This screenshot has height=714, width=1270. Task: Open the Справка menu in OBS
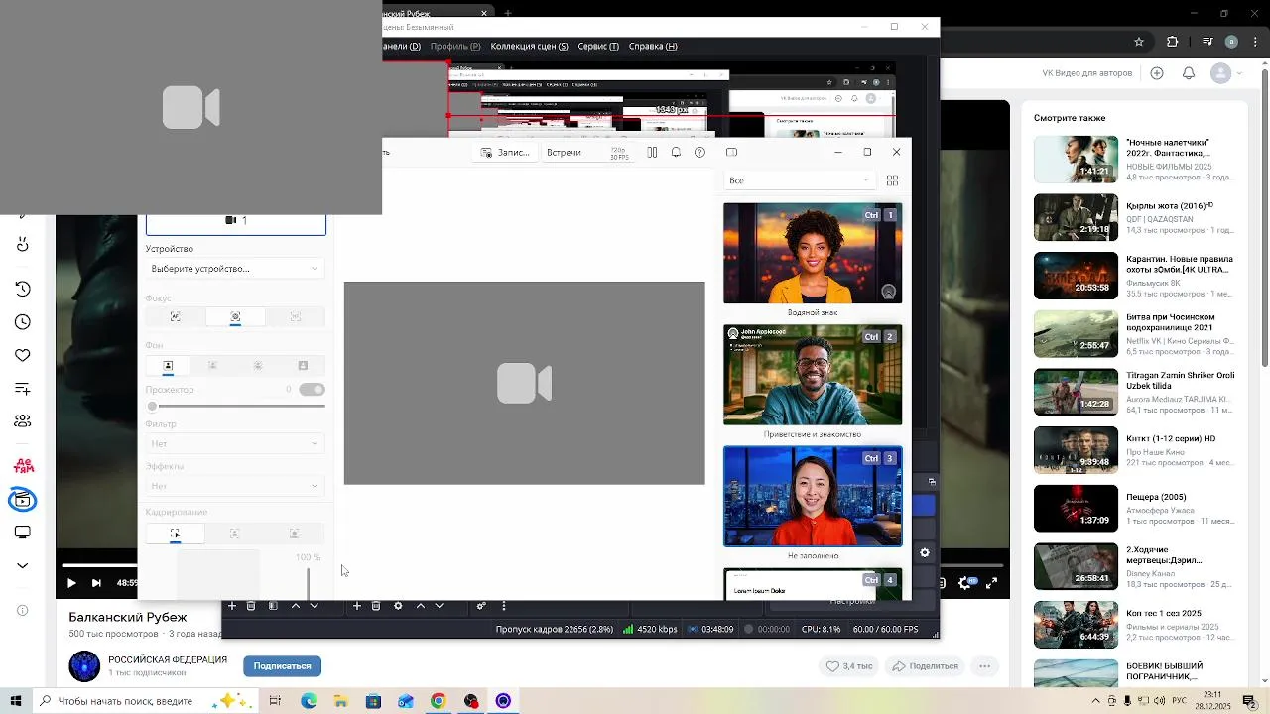point(653,46)
